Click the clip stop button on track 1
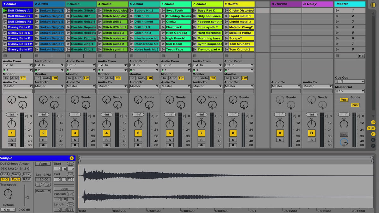This screenshot has height=213, width=379. [5, 56]
